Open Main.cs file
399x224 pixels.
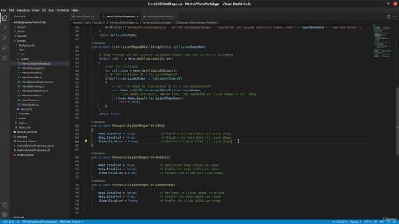point(23,123)
